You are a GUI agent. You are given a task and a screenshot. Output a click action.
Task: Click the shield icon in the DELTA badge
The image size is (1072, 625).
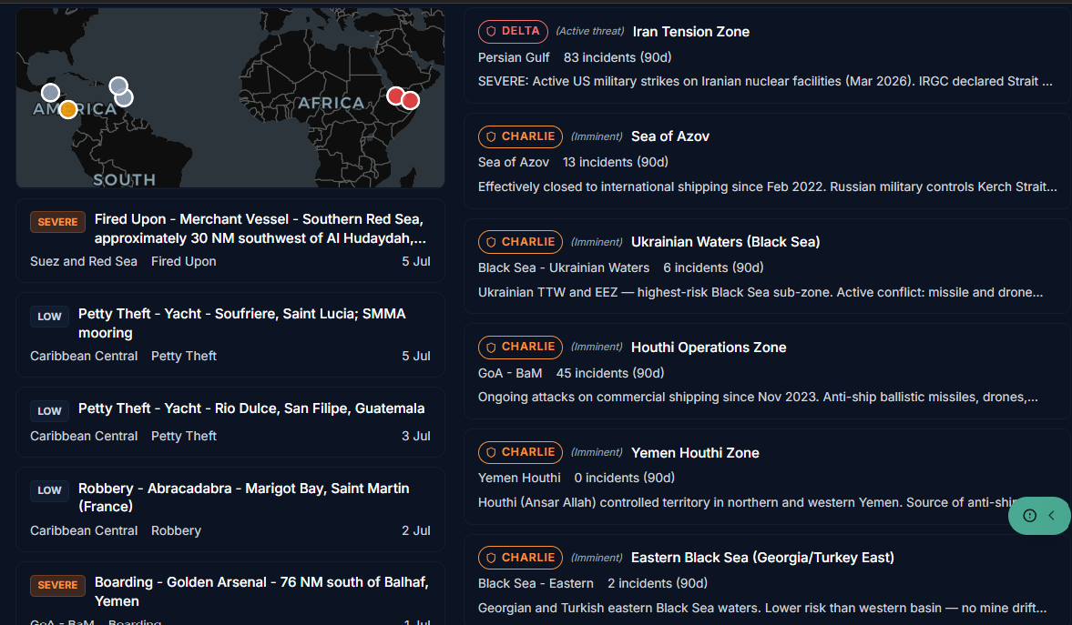[x=491, y=32]
